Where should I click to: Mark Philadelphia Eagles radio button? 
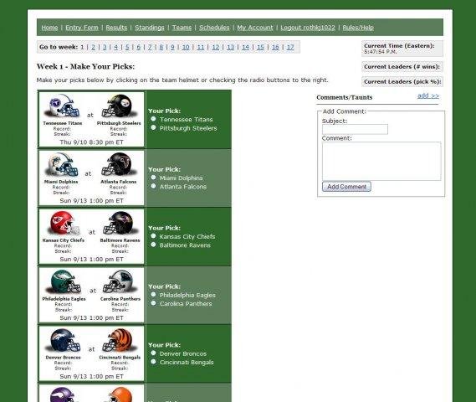[153, 295]
